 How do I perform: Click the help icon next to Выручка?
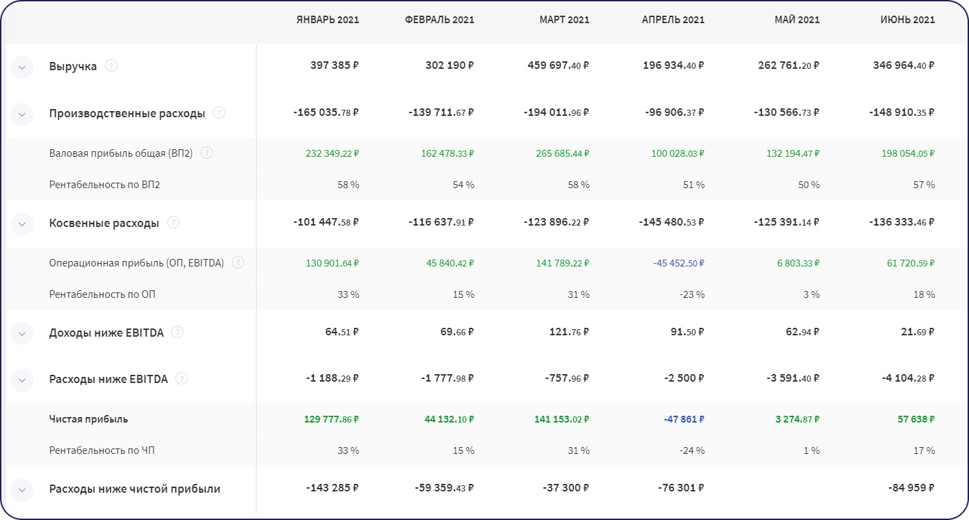click(x=111, y=66)
